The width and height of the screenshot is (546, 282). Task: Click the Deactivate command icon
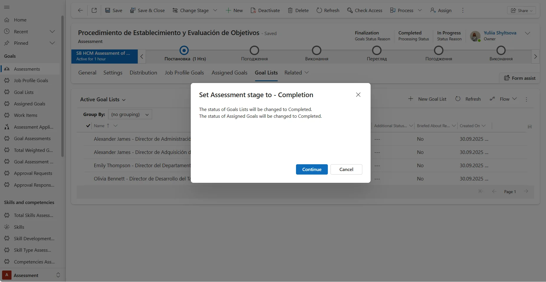(253, 10)
